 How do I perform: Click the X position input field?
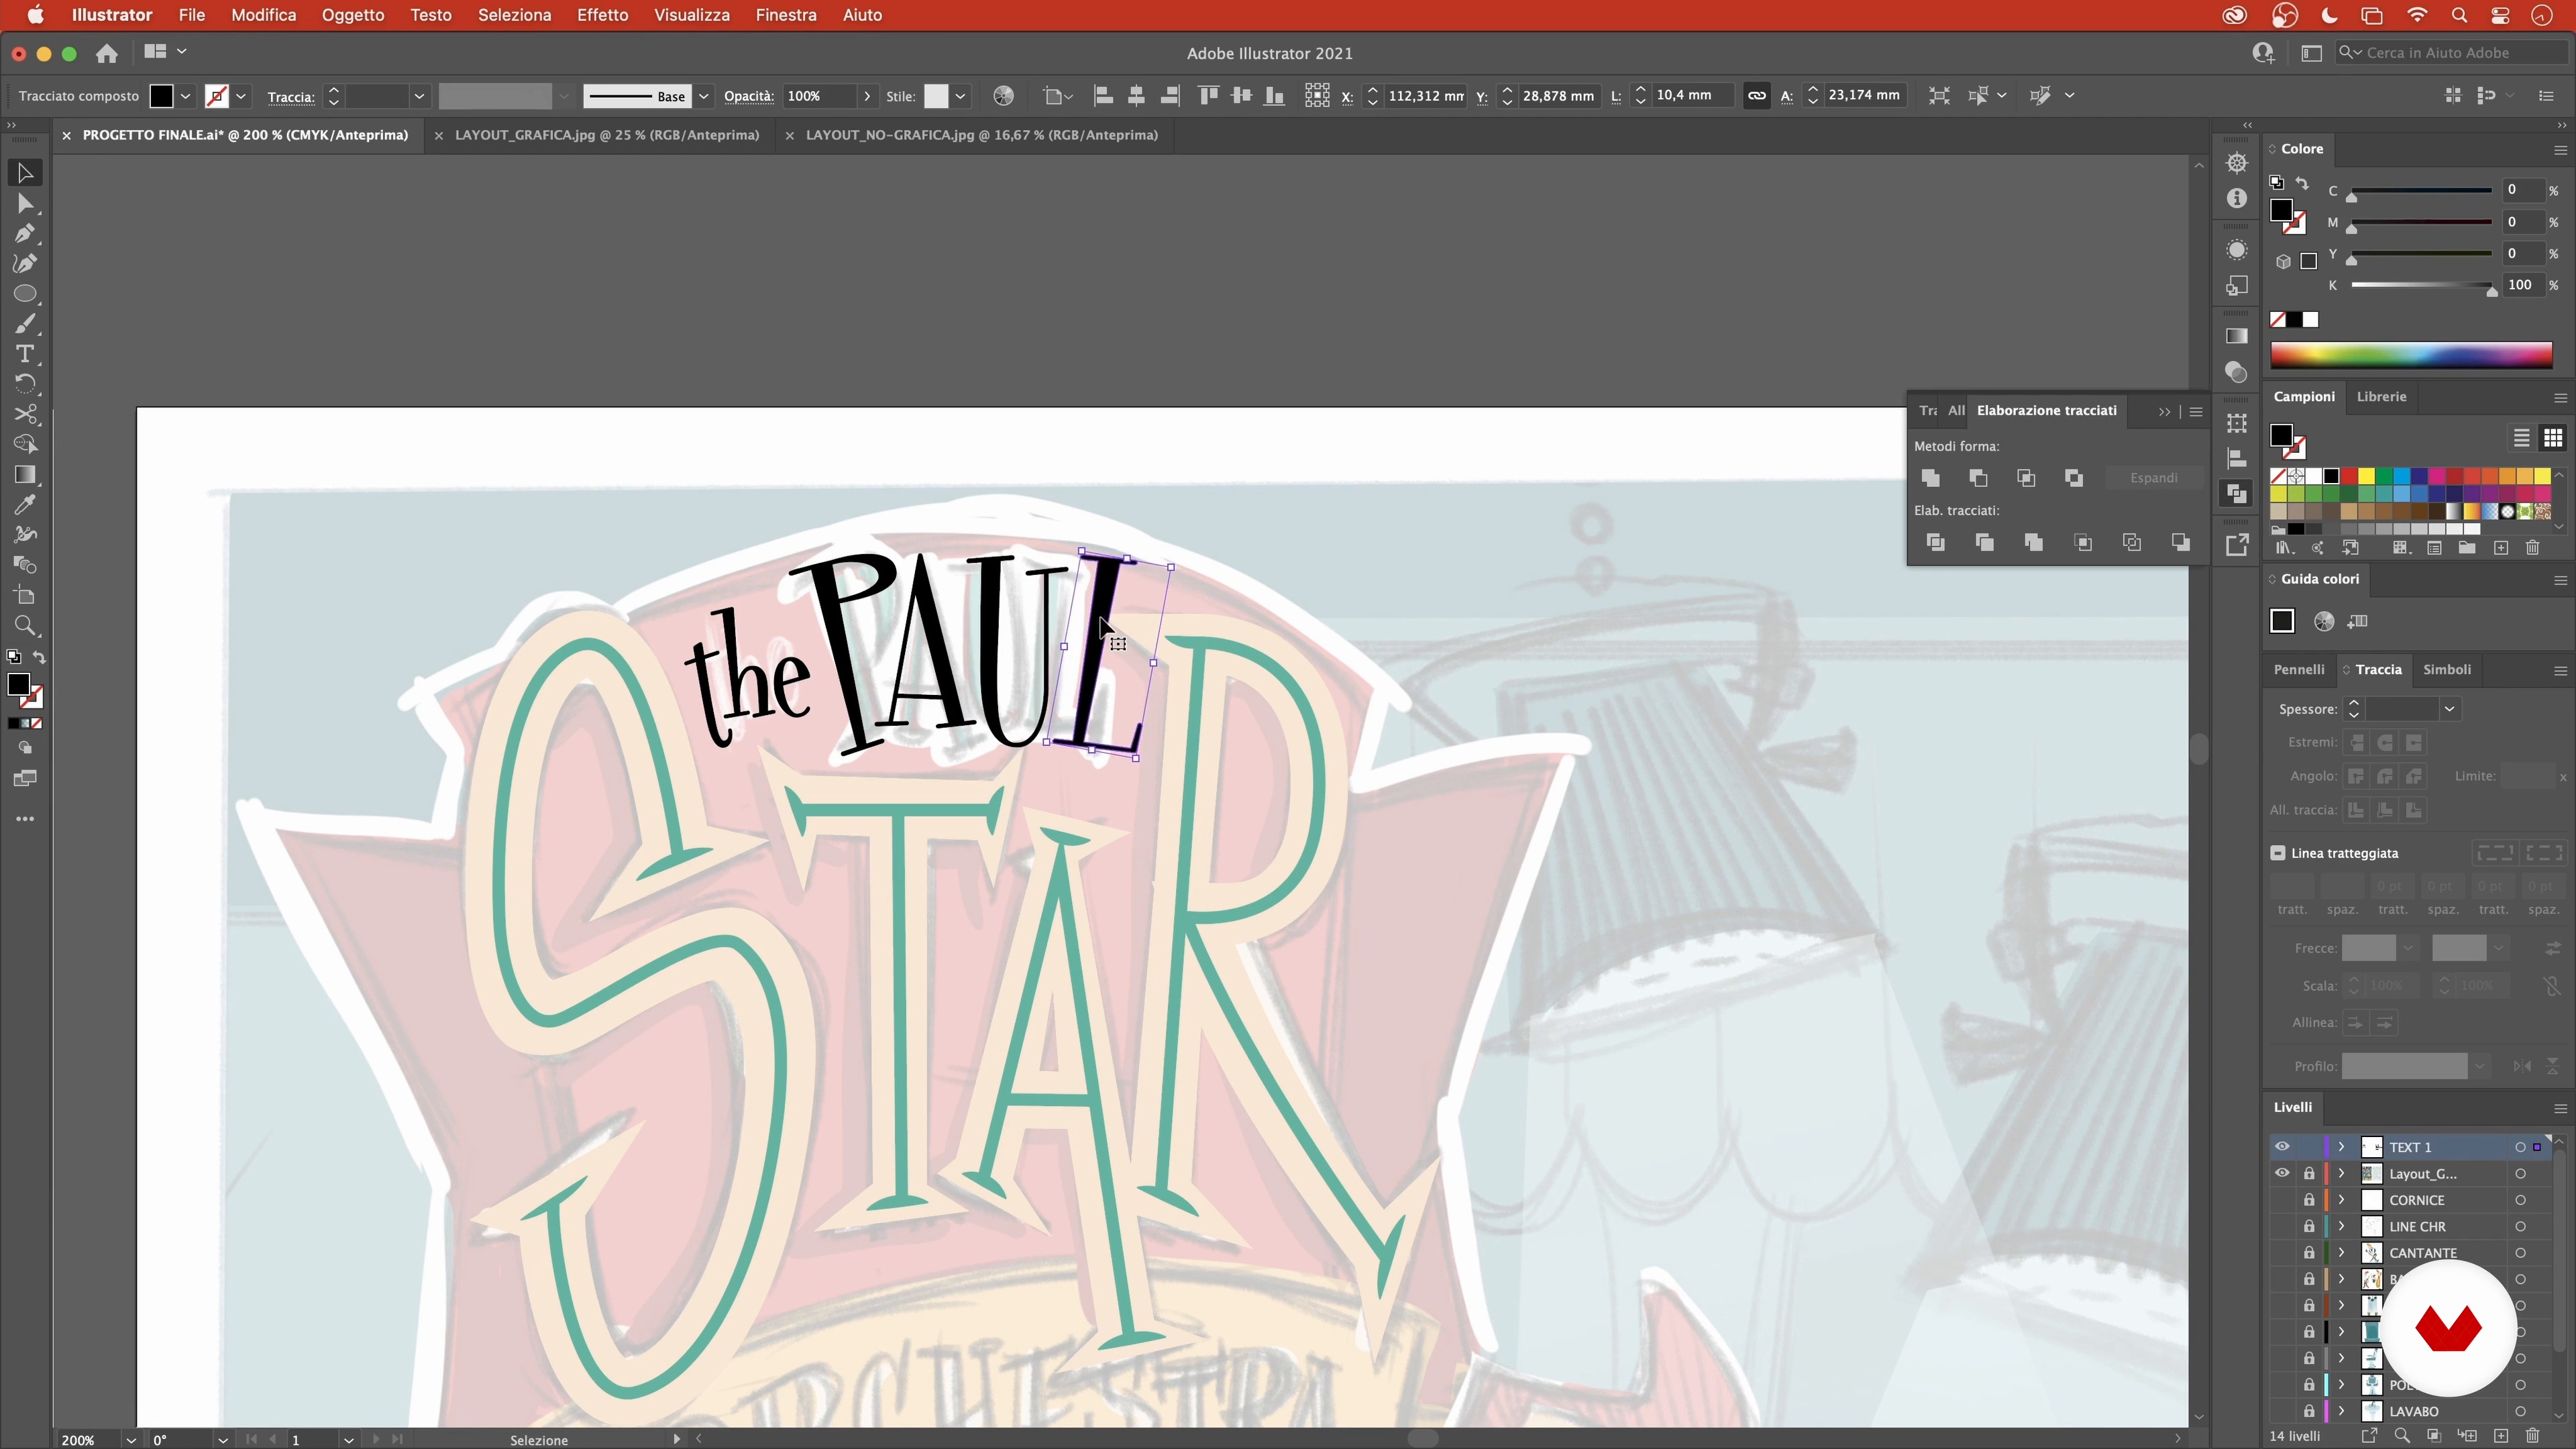click(x=1426, y=96)
